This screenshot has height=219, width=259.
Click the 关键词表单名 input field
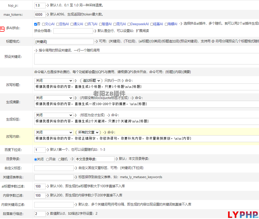(54, 177)
